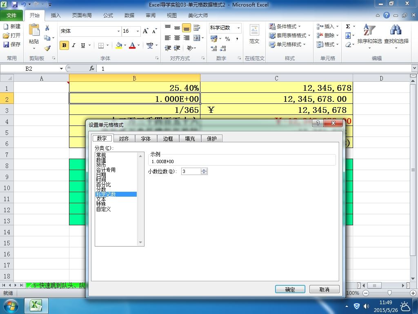Viewport: 418px width, 314px height.
Task: Select 货币 in the category list
Action: point(101,165)
